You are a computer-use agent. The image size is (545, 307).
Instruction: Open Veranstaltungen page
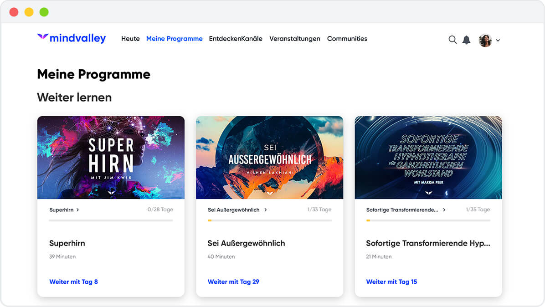tap(294, 39)
